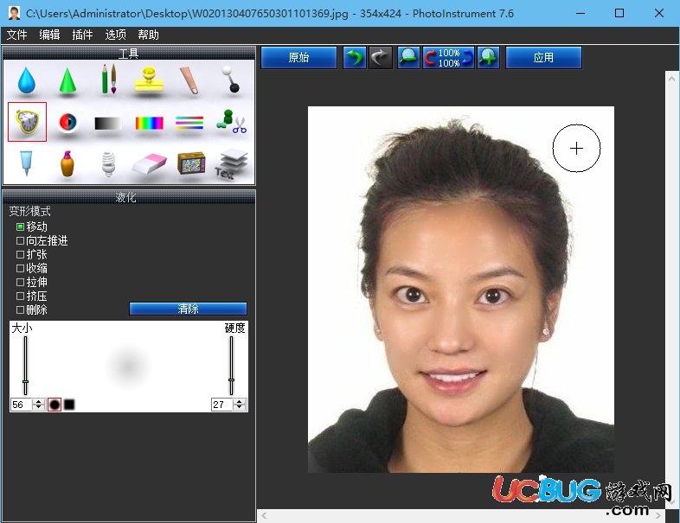The image size is (680, 523).
Task: Open the 插件 menu
Action: coord(82,35)
